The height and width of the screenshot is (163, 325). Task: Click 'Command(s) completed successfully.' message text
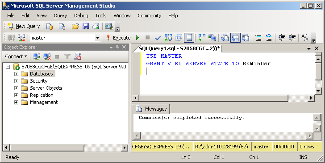pyautogui.click(x=192, y=118)
